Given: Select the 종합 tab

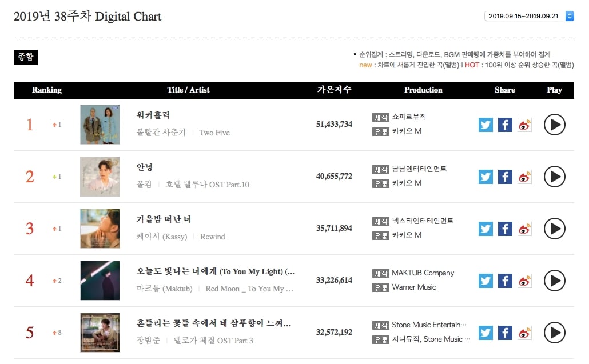Looking at the screenshot, I should pos(26,57).
